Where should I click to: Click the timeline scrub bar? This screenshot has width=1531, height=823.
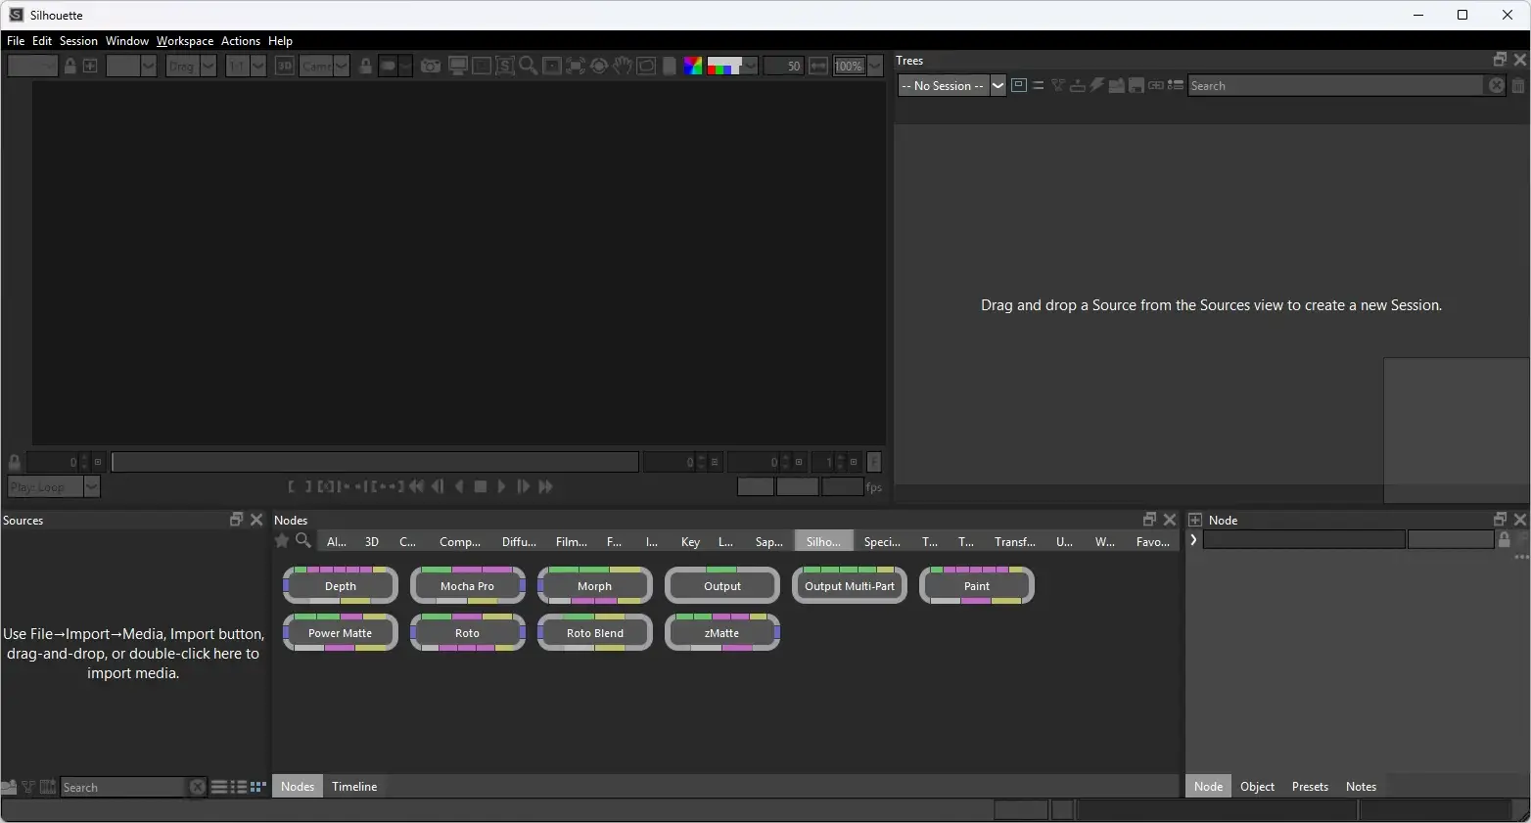click(375, 462)
